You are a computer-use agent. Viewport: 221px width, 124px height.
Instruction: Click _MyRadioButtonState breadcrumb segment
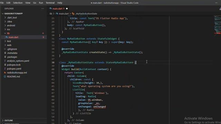pyautogui.click(x=86, y=14)
